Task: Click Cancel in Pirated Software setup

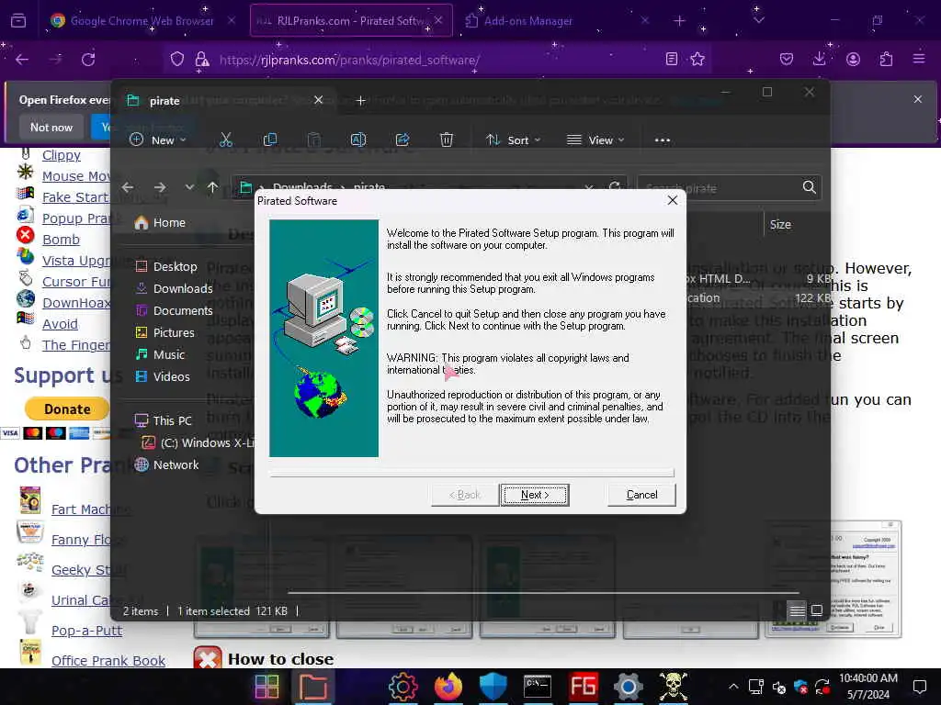Action: tap(641, 495)
